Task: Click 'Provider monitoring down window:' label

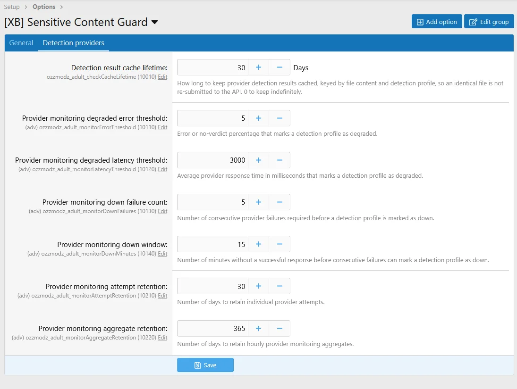Action: click(x=112, y=245)
